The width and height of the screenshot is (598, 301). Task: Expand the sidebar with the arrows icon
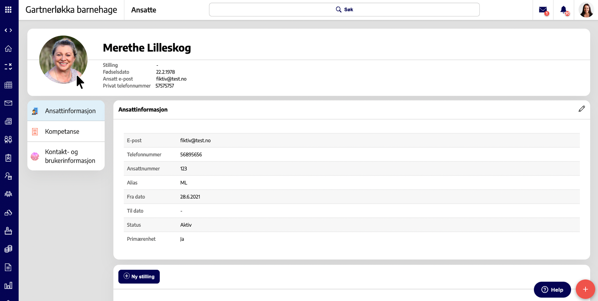[x=8, y=30]
